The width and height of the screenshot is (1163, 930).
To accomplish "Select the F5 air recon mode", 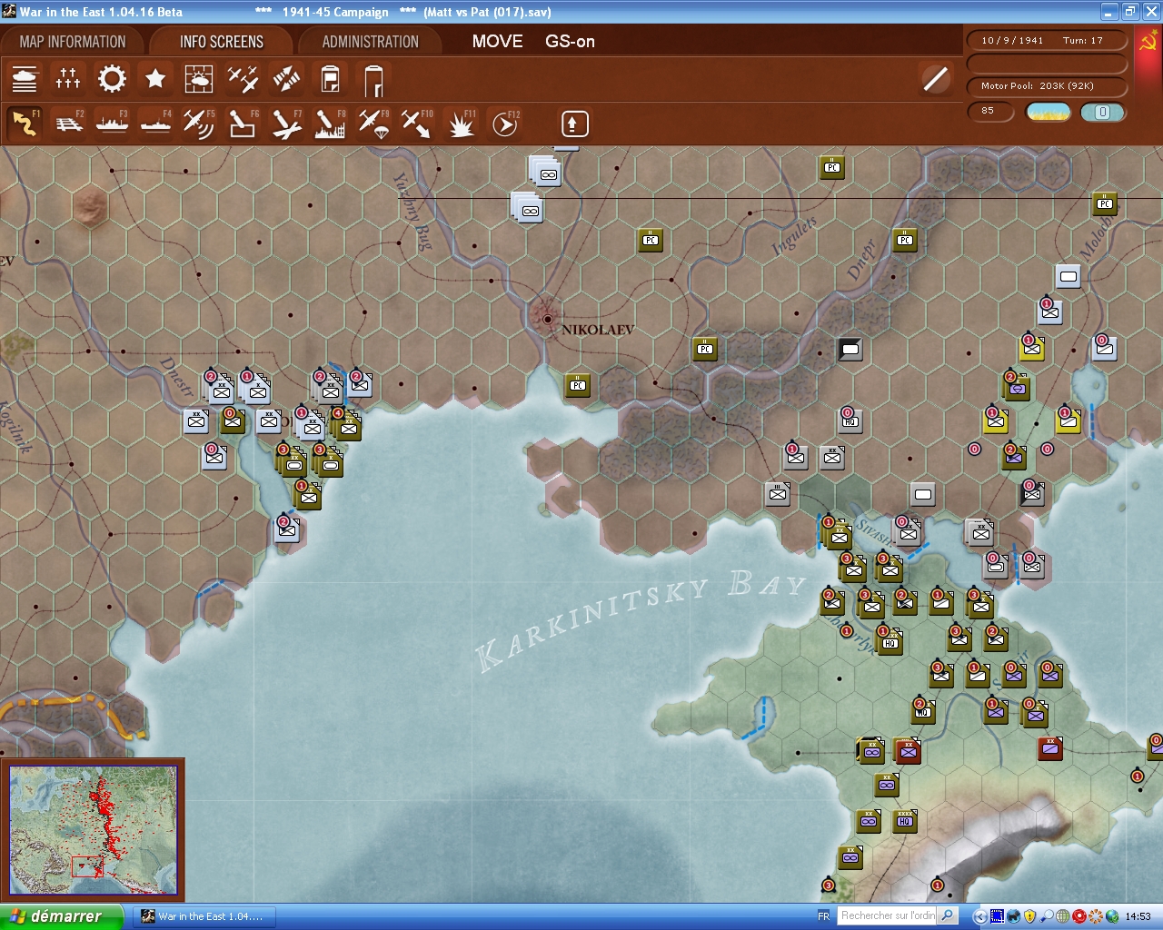I will pyautogui.click(x=199, y=124).
